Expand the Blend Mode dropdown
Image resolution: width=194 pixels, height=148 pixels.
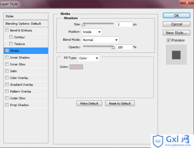tap(100, 40)
